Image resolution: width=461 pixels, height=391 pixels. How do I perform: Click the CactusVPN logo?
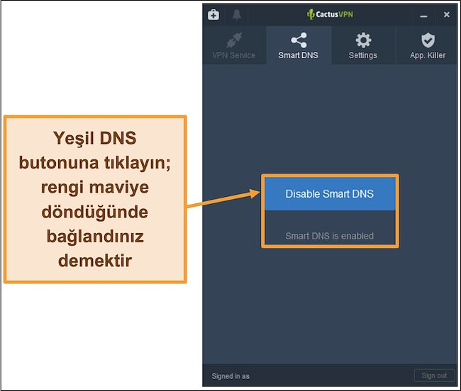[x=330, y=14]
